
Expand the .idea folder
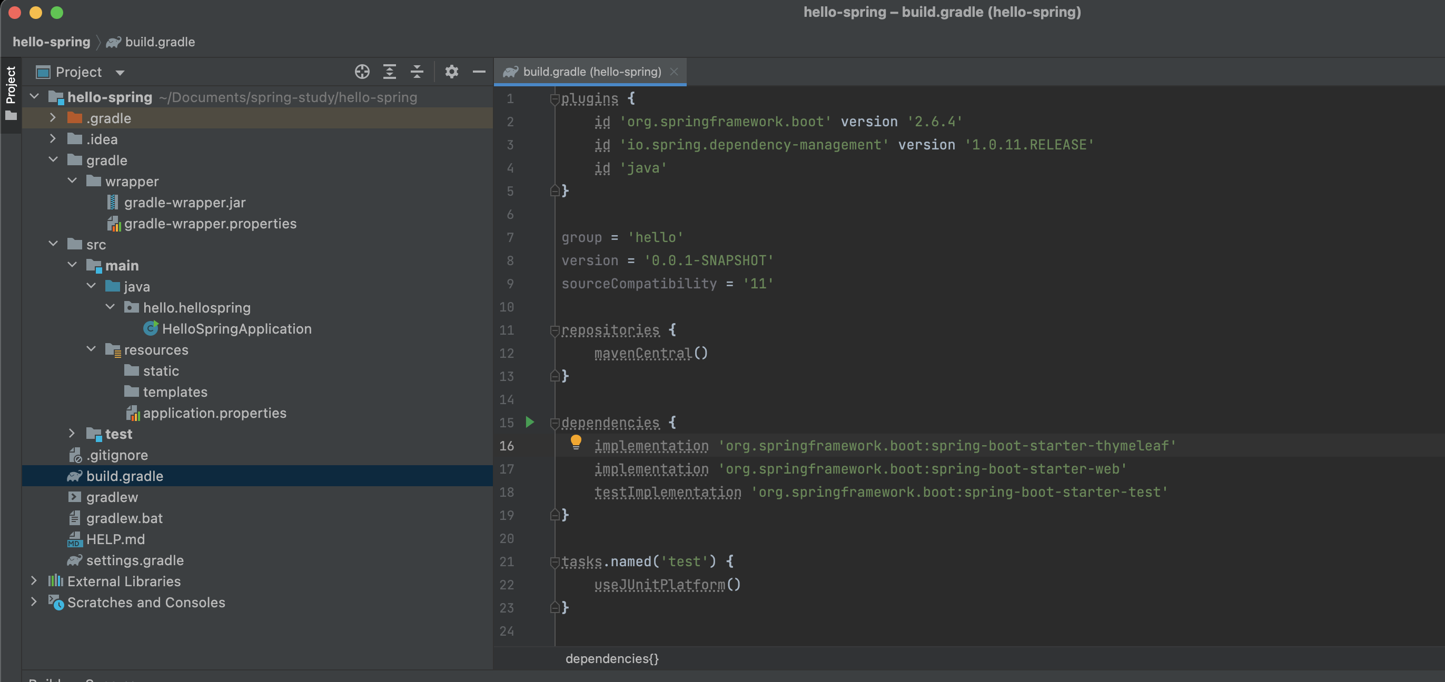(53, 138)
